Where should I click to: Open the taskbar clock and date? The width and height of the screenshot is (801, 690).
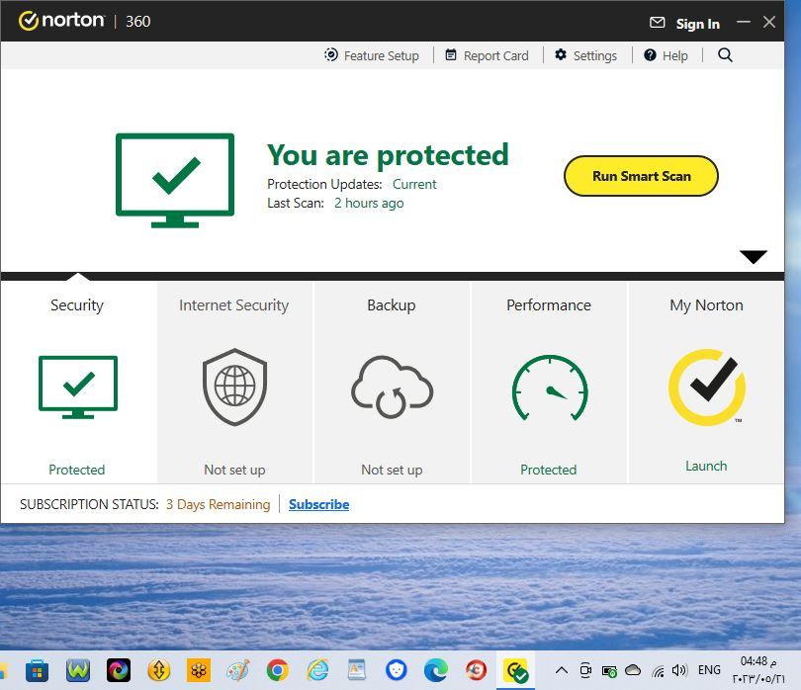[x=758, y=670]
